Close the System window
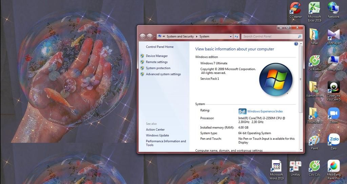Viewport: 347px width, 184px height. [x=297, y=28]
